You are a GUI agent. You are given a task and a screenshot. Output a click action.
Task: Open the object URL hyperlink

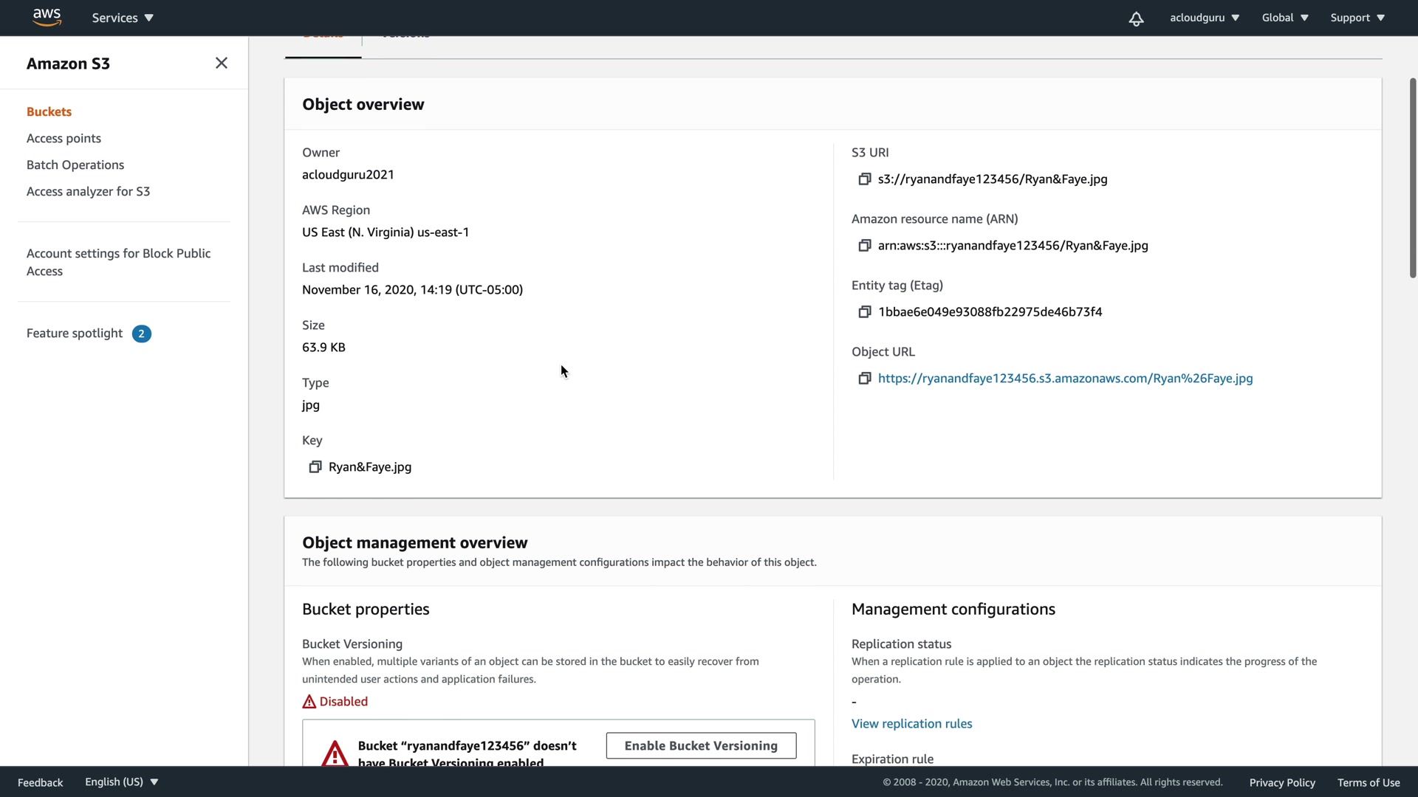(1065, 379)
